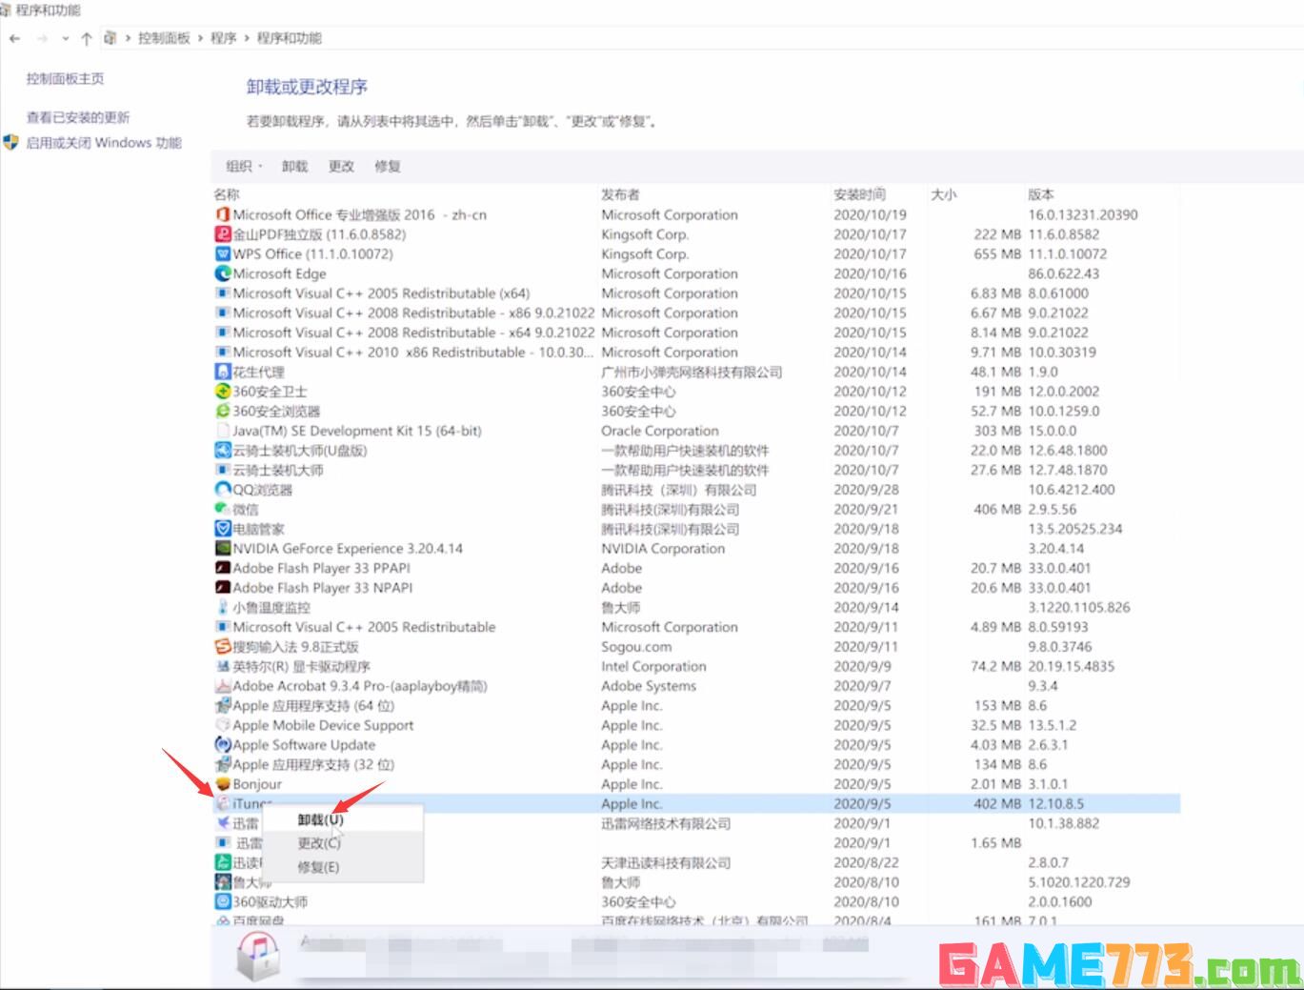Screen dimensions: 1304x990
Task: Click the 360安全浏览器 icon
Action: 223,411
